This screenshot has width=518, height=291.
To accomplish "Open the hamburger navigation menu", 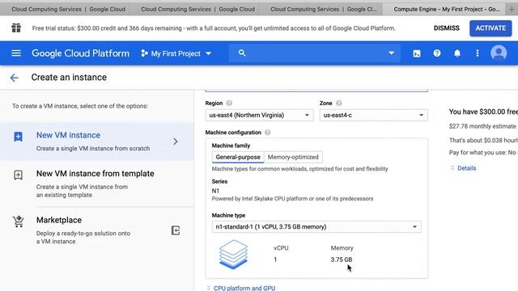I will pos(16,53).
